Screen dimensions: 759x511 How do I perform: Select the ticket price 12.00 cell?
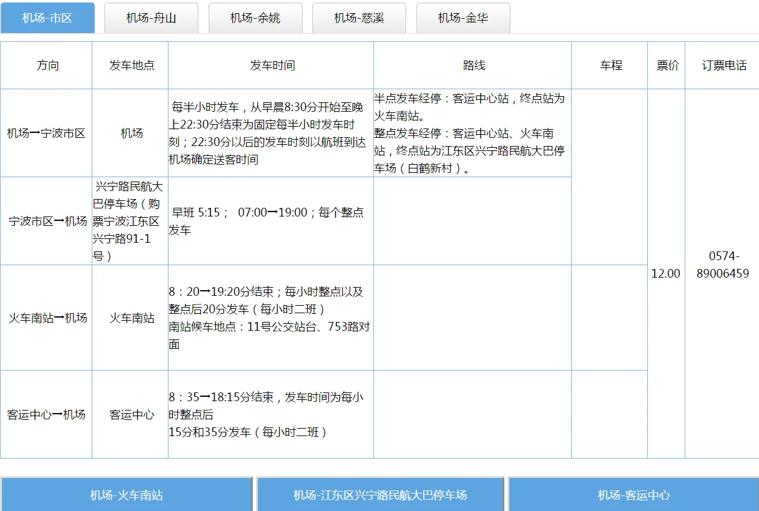point(665,273)
